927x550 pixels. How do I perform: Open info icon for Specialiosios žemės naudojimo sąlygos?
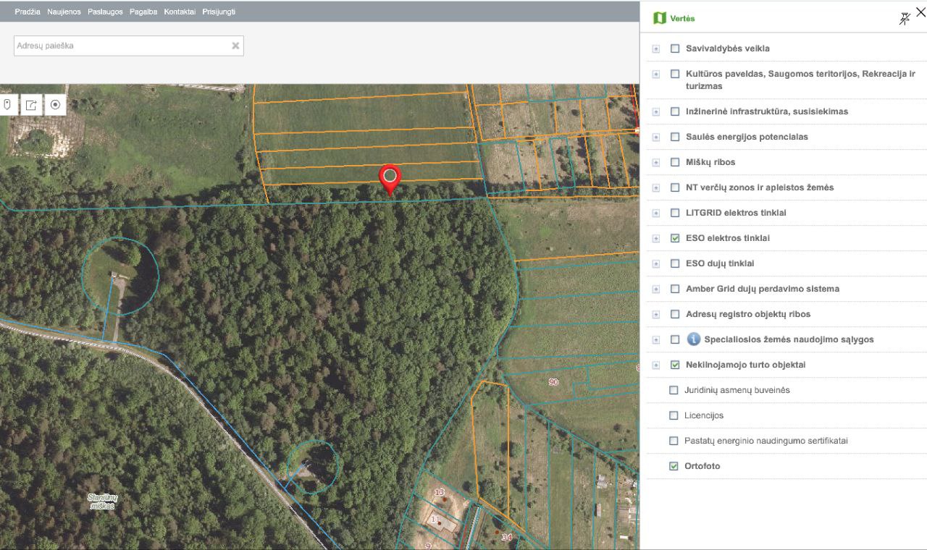coord(693,339)
